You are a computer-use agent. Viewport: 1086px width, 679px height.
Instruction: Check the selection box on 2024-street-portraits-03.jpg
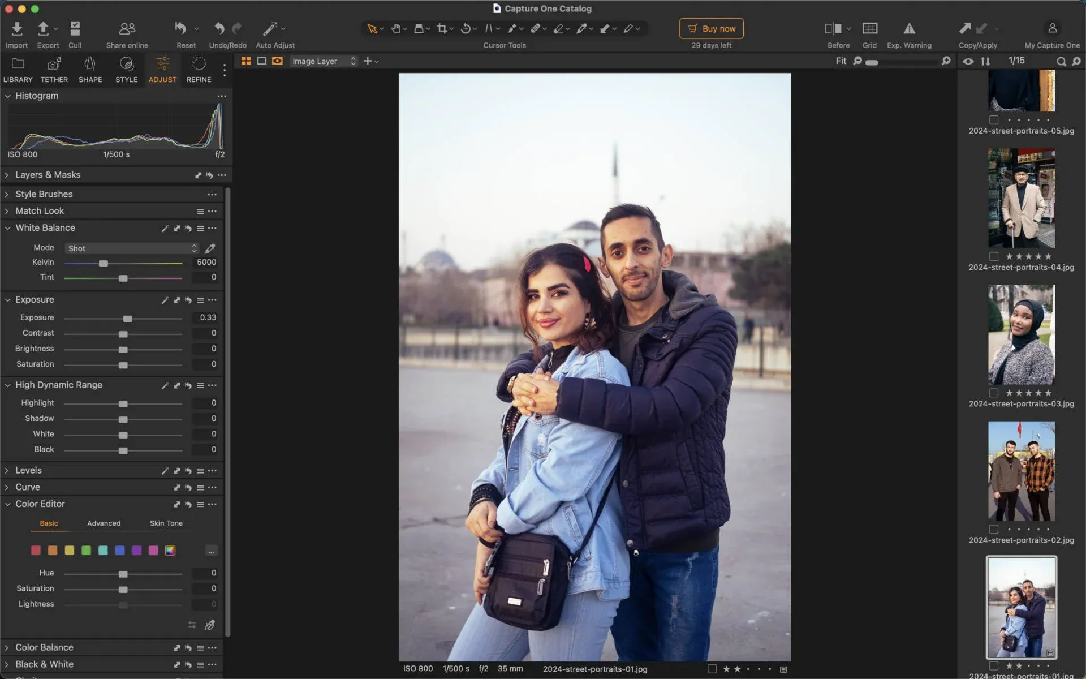point(994,393)
